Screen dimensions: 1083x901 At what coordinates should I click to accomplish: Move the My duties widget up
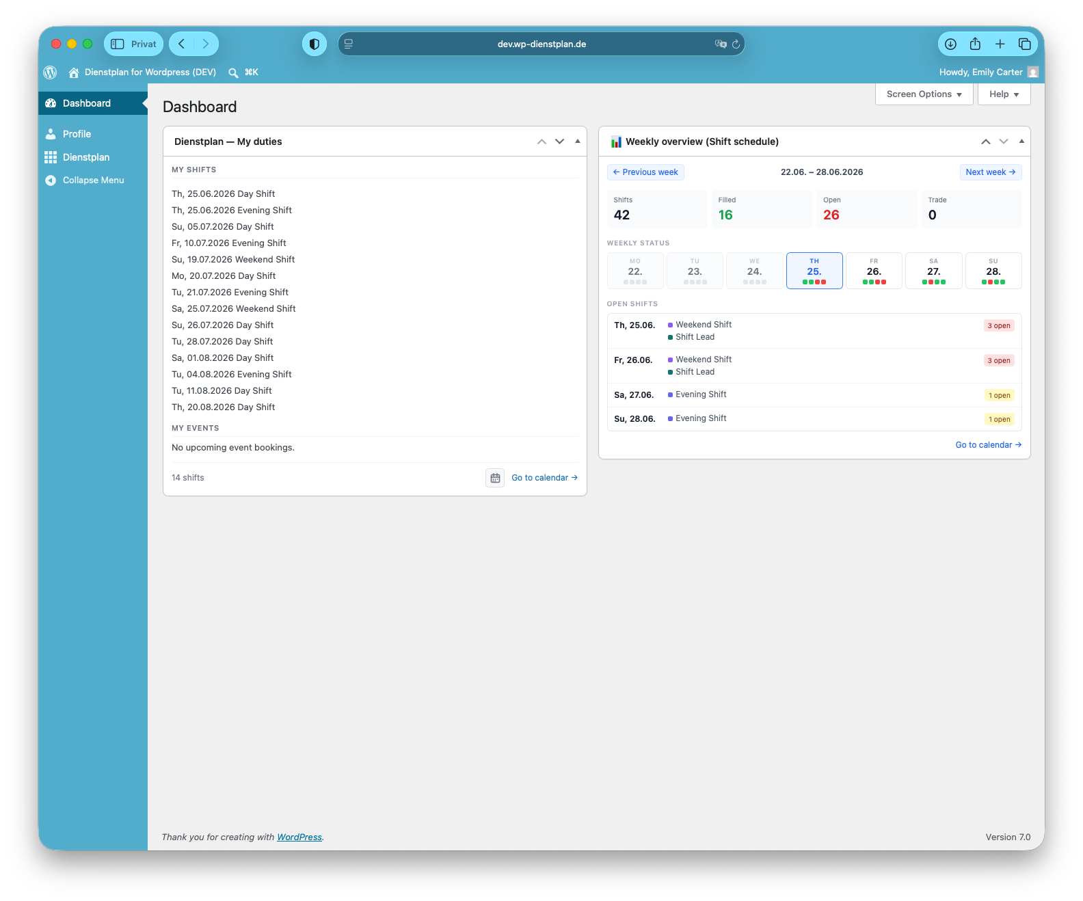click(x=541, y=142)
